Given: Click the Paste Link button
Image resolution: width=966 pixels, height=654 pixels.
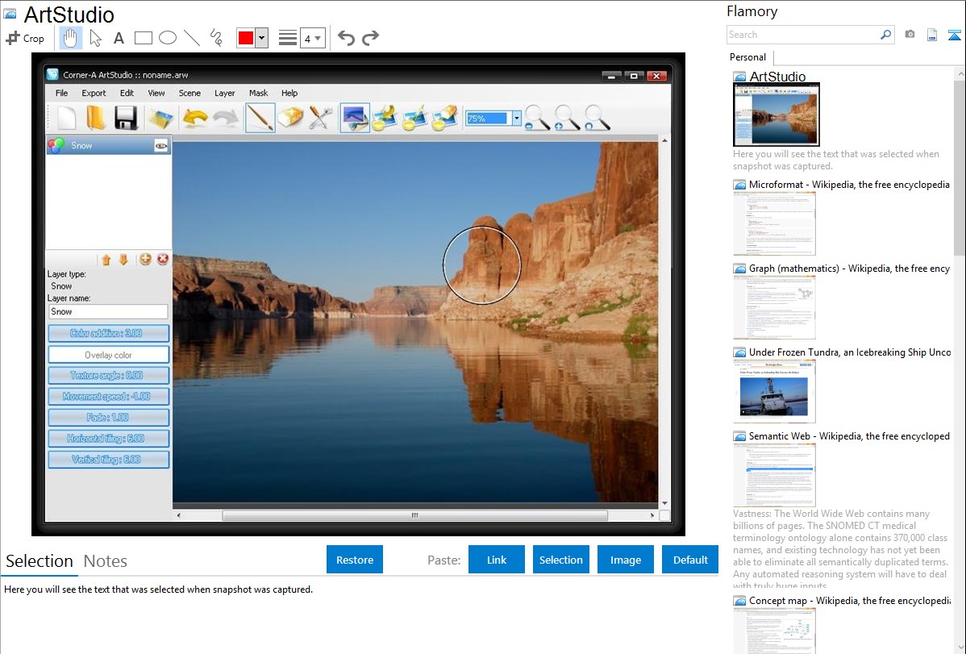Looking at the screenshot, I should click(x=497, y=560).
